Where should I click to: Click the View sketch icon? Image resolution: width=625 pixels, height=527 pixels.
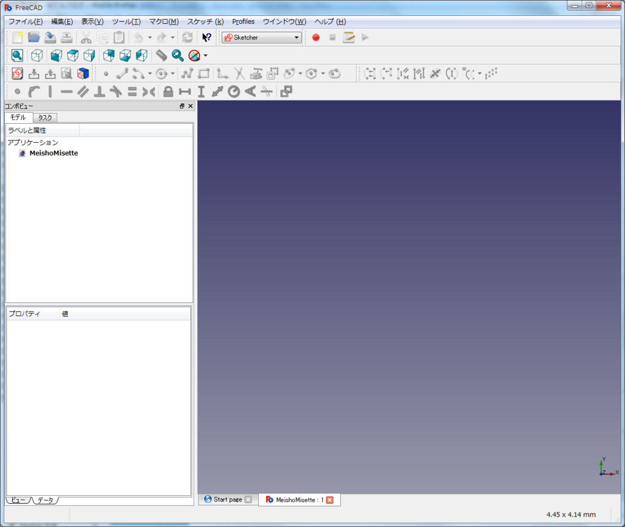click(66, 73)
